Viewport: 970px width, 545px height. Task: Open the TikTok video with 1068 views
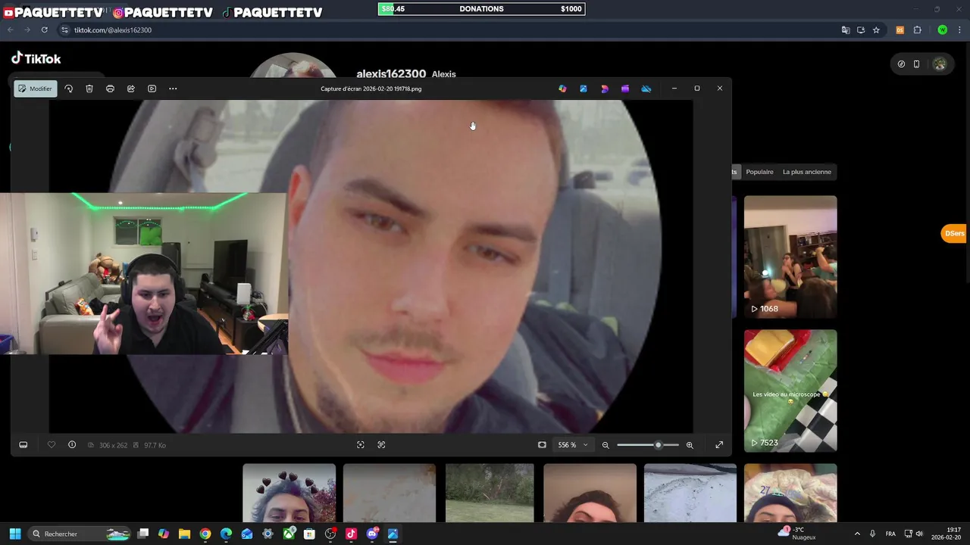pos(790,257)
